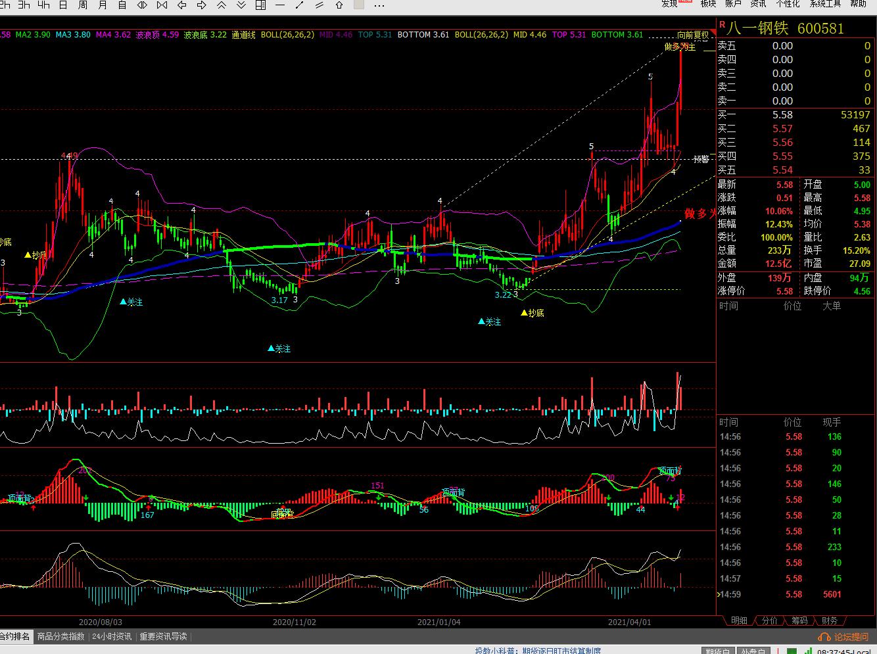Click the 买四 price 5.55 row
This screenshot has height=654, width=877.
[794, 156]
